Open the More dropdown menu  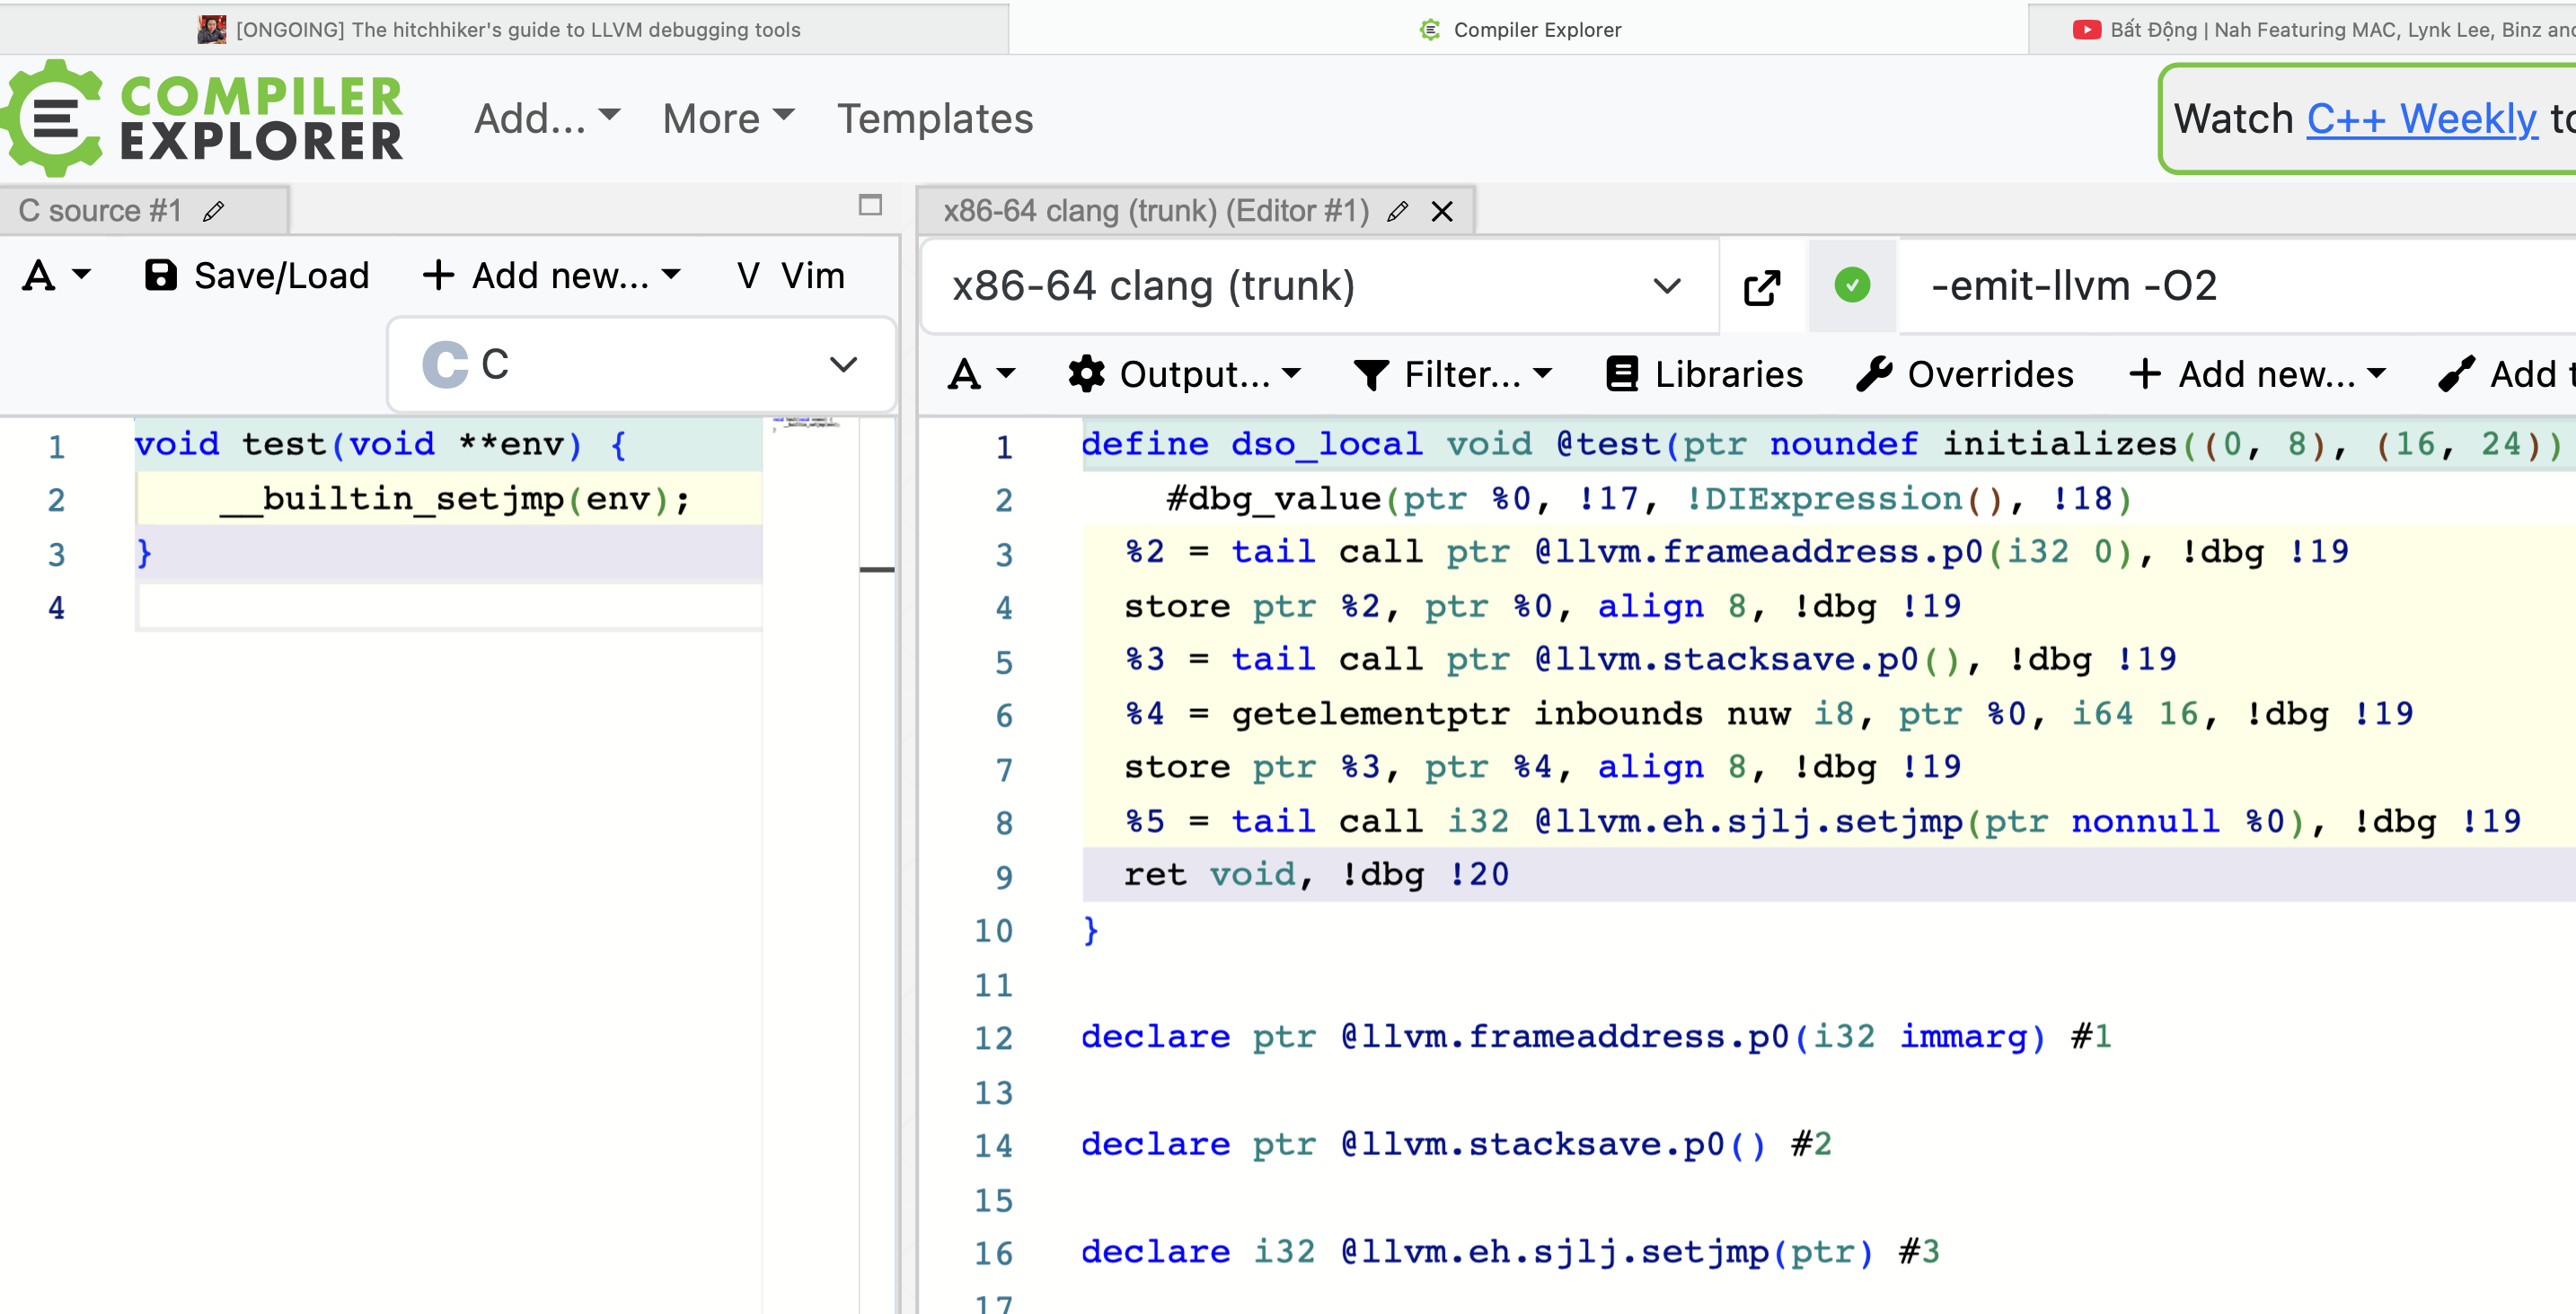(x=728, y=118)
